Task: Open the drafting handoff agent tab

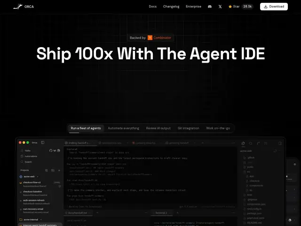Action: [x=79, y=143]
